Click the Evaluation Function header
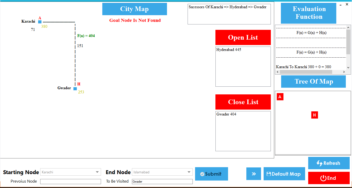 (308, 13)
